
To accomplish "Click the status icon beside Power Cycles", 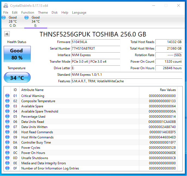I will (x=7, y=148).
